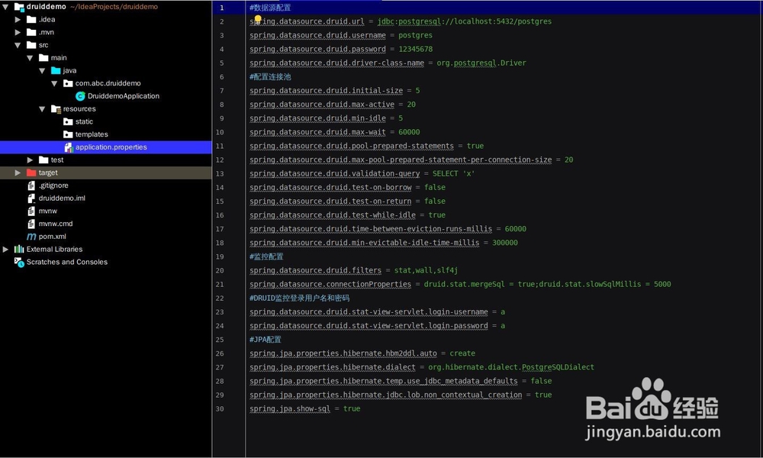Click org.postgresql.Driver value on line 5
The image size is (763, 458).
[481, 63]
